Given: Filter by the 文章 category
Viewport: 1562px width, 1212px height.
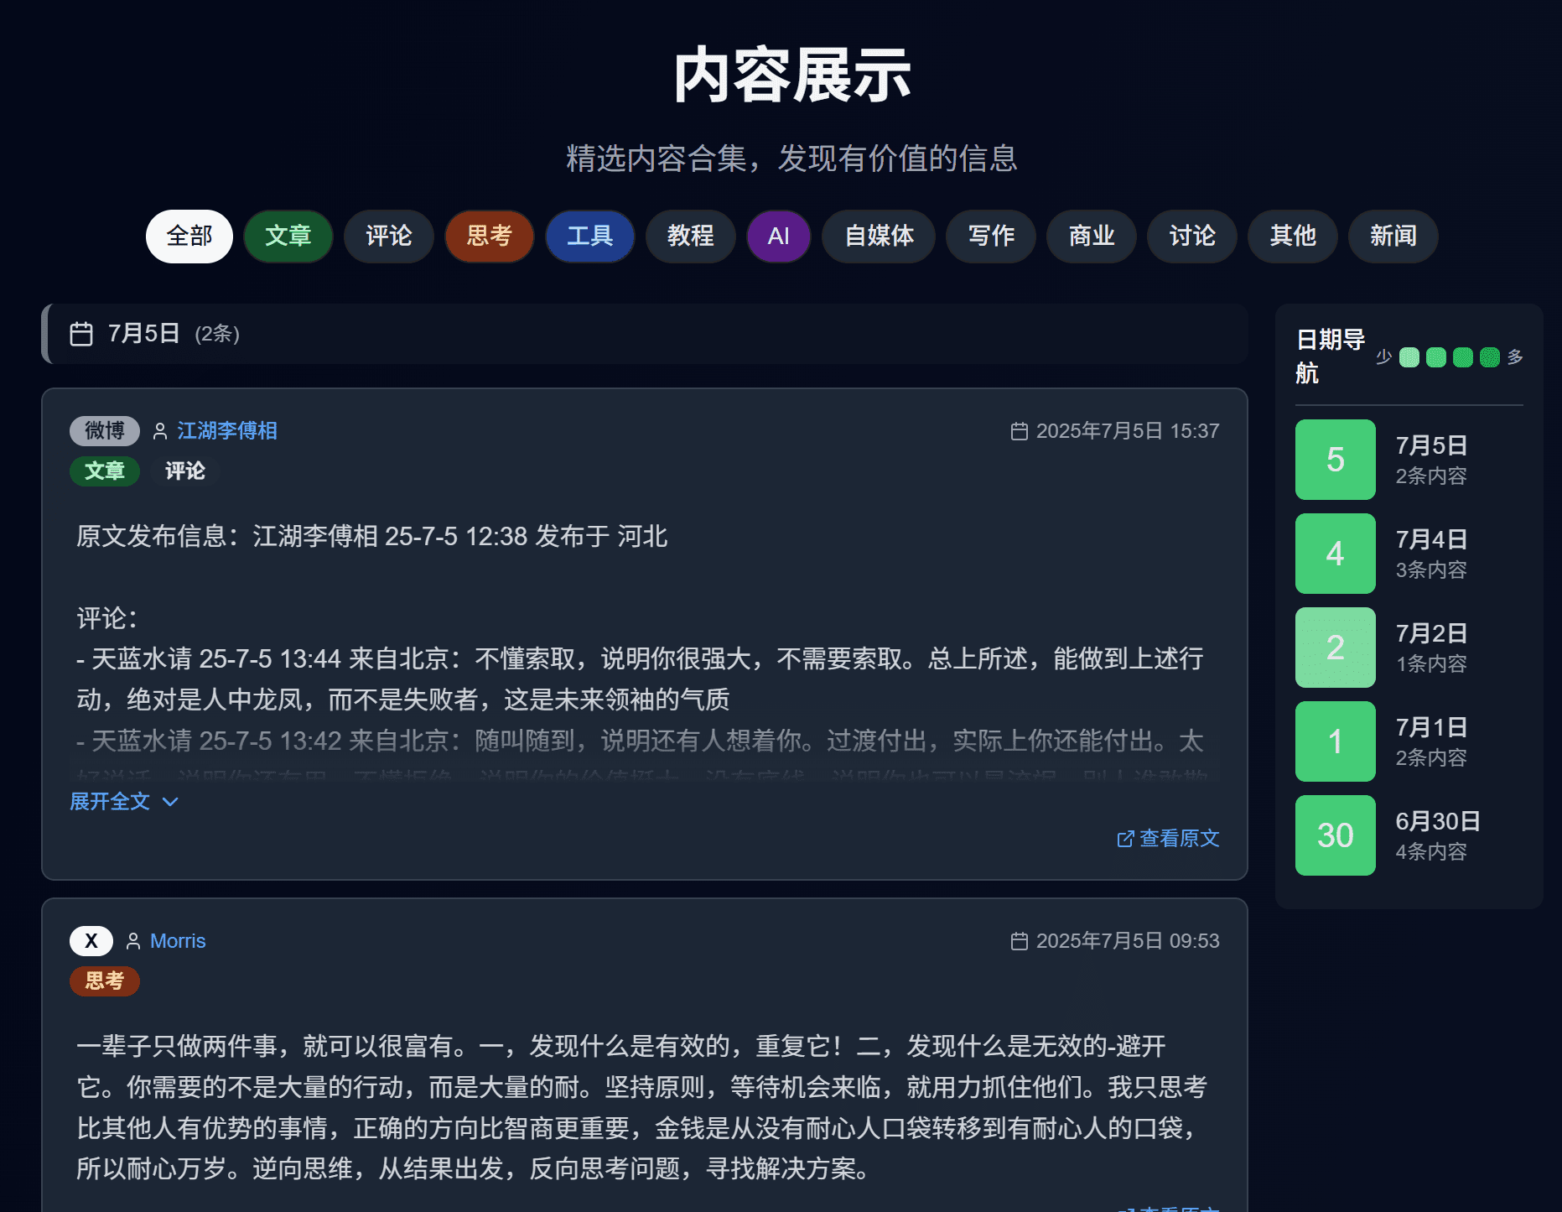Looking at the screenshot, I should pos(288,237).
